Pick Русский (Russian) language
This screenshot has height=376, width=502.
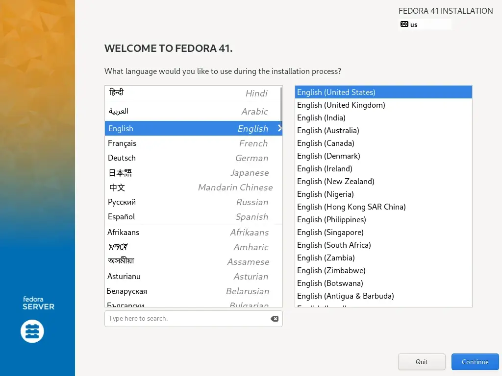click(193, 202)
